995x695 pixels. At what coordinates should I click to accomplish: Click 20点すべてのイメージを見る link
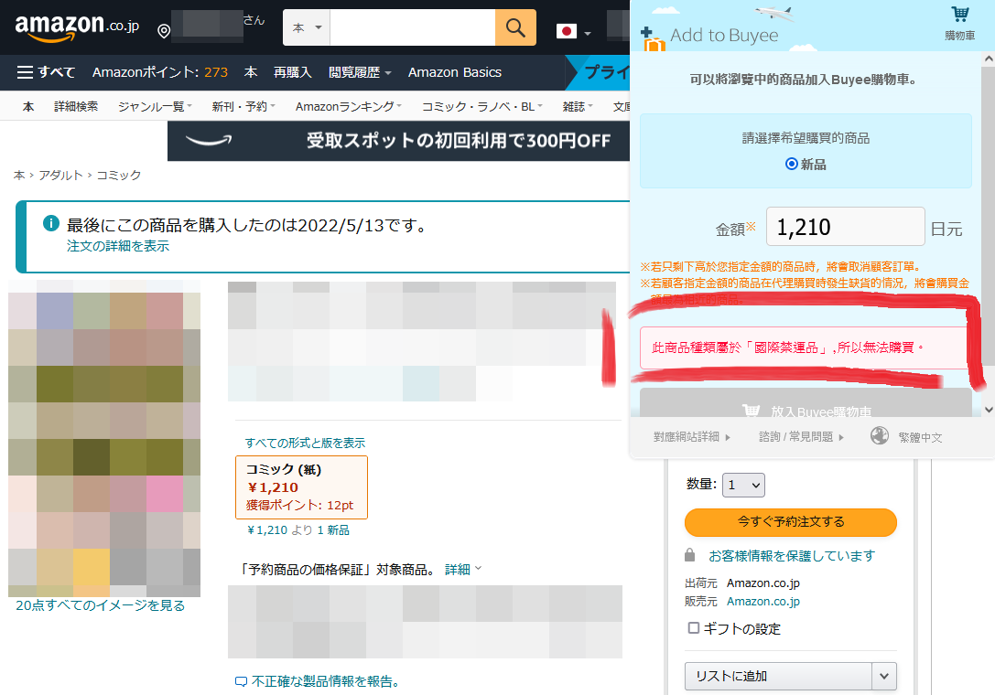click(101, 605)
